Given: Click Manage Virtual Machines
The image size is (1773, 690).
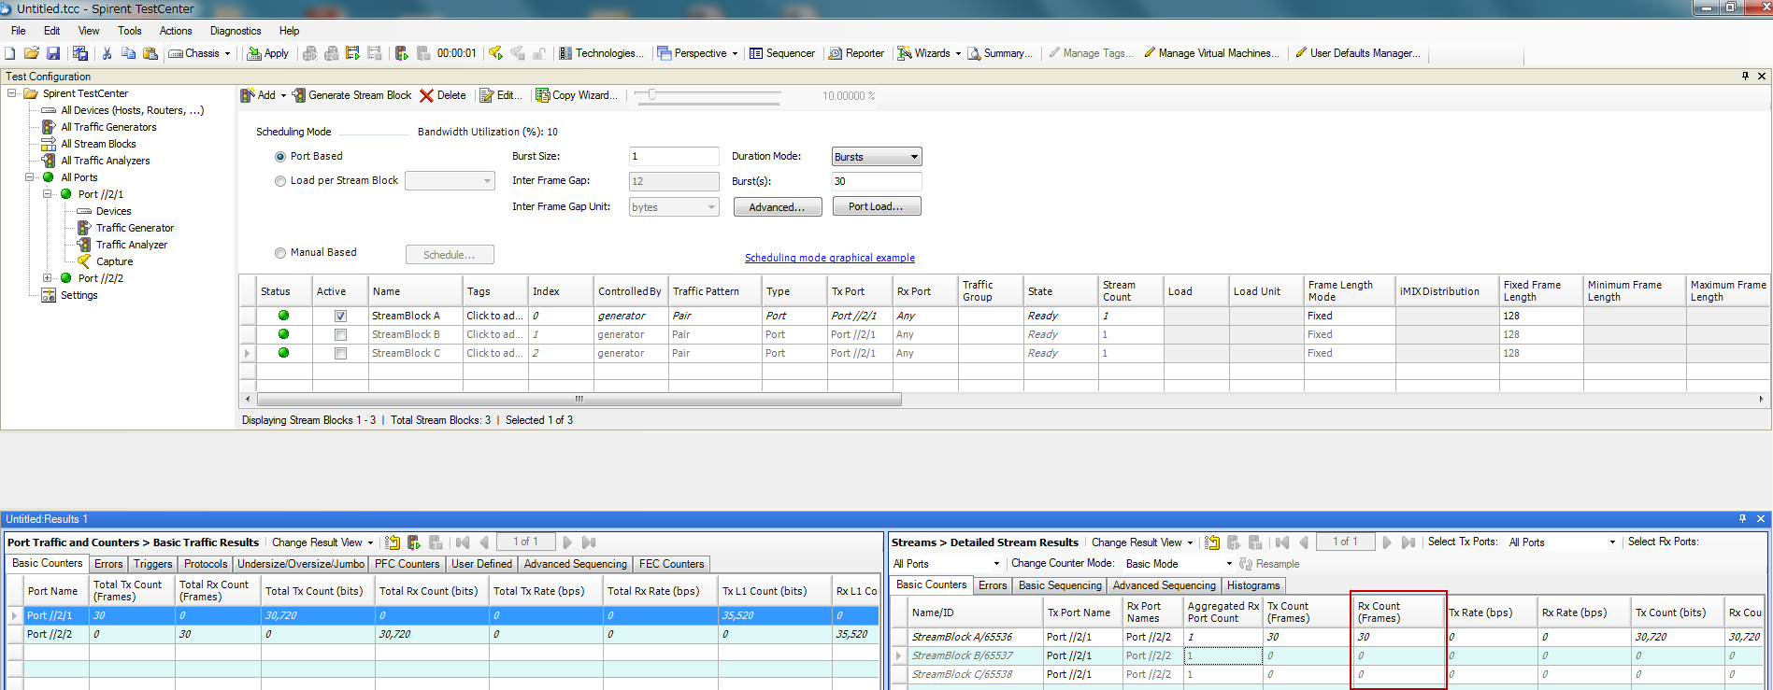Looking at the screenshot, I should (x=1211, y=53).
